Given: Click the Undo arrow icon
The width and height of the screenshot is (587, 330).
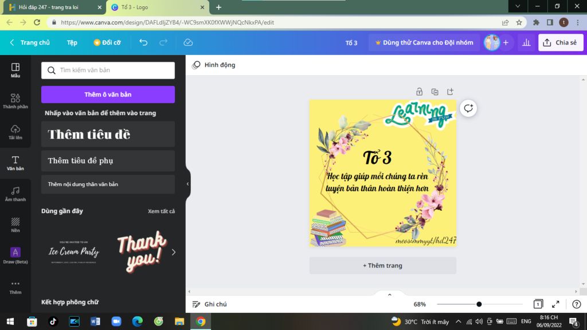Looking at the screenshot, I should tap(143, 42).
